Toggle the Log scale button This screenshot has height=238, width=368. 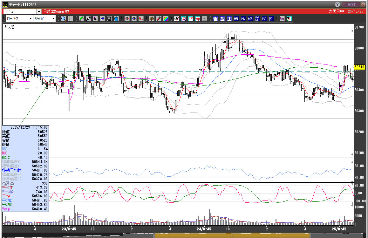[282, 19]
